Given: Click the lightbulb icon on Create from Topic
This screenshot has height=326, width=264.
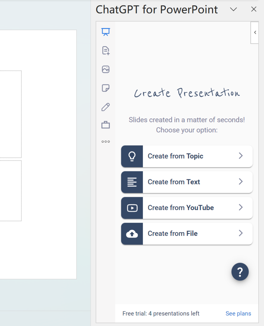Looking at the screenshot, I should click(132, 156).
